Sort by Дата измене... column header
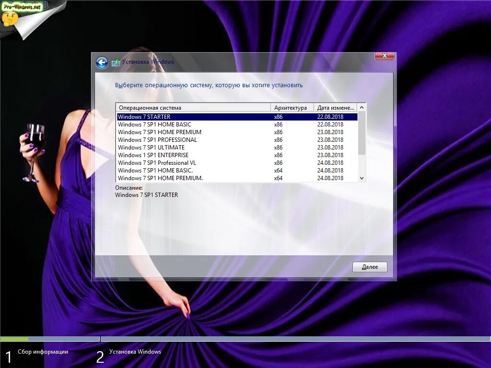This screenshot has height=368, width=491. pos(335,108)
